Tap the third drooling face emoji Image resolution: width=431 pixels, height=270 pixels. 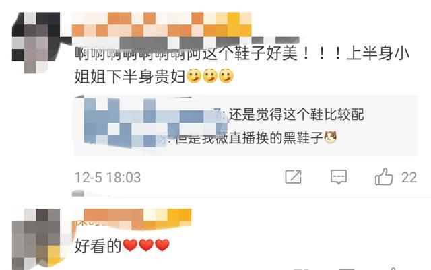pyautogui.click(x=226, y=76)
